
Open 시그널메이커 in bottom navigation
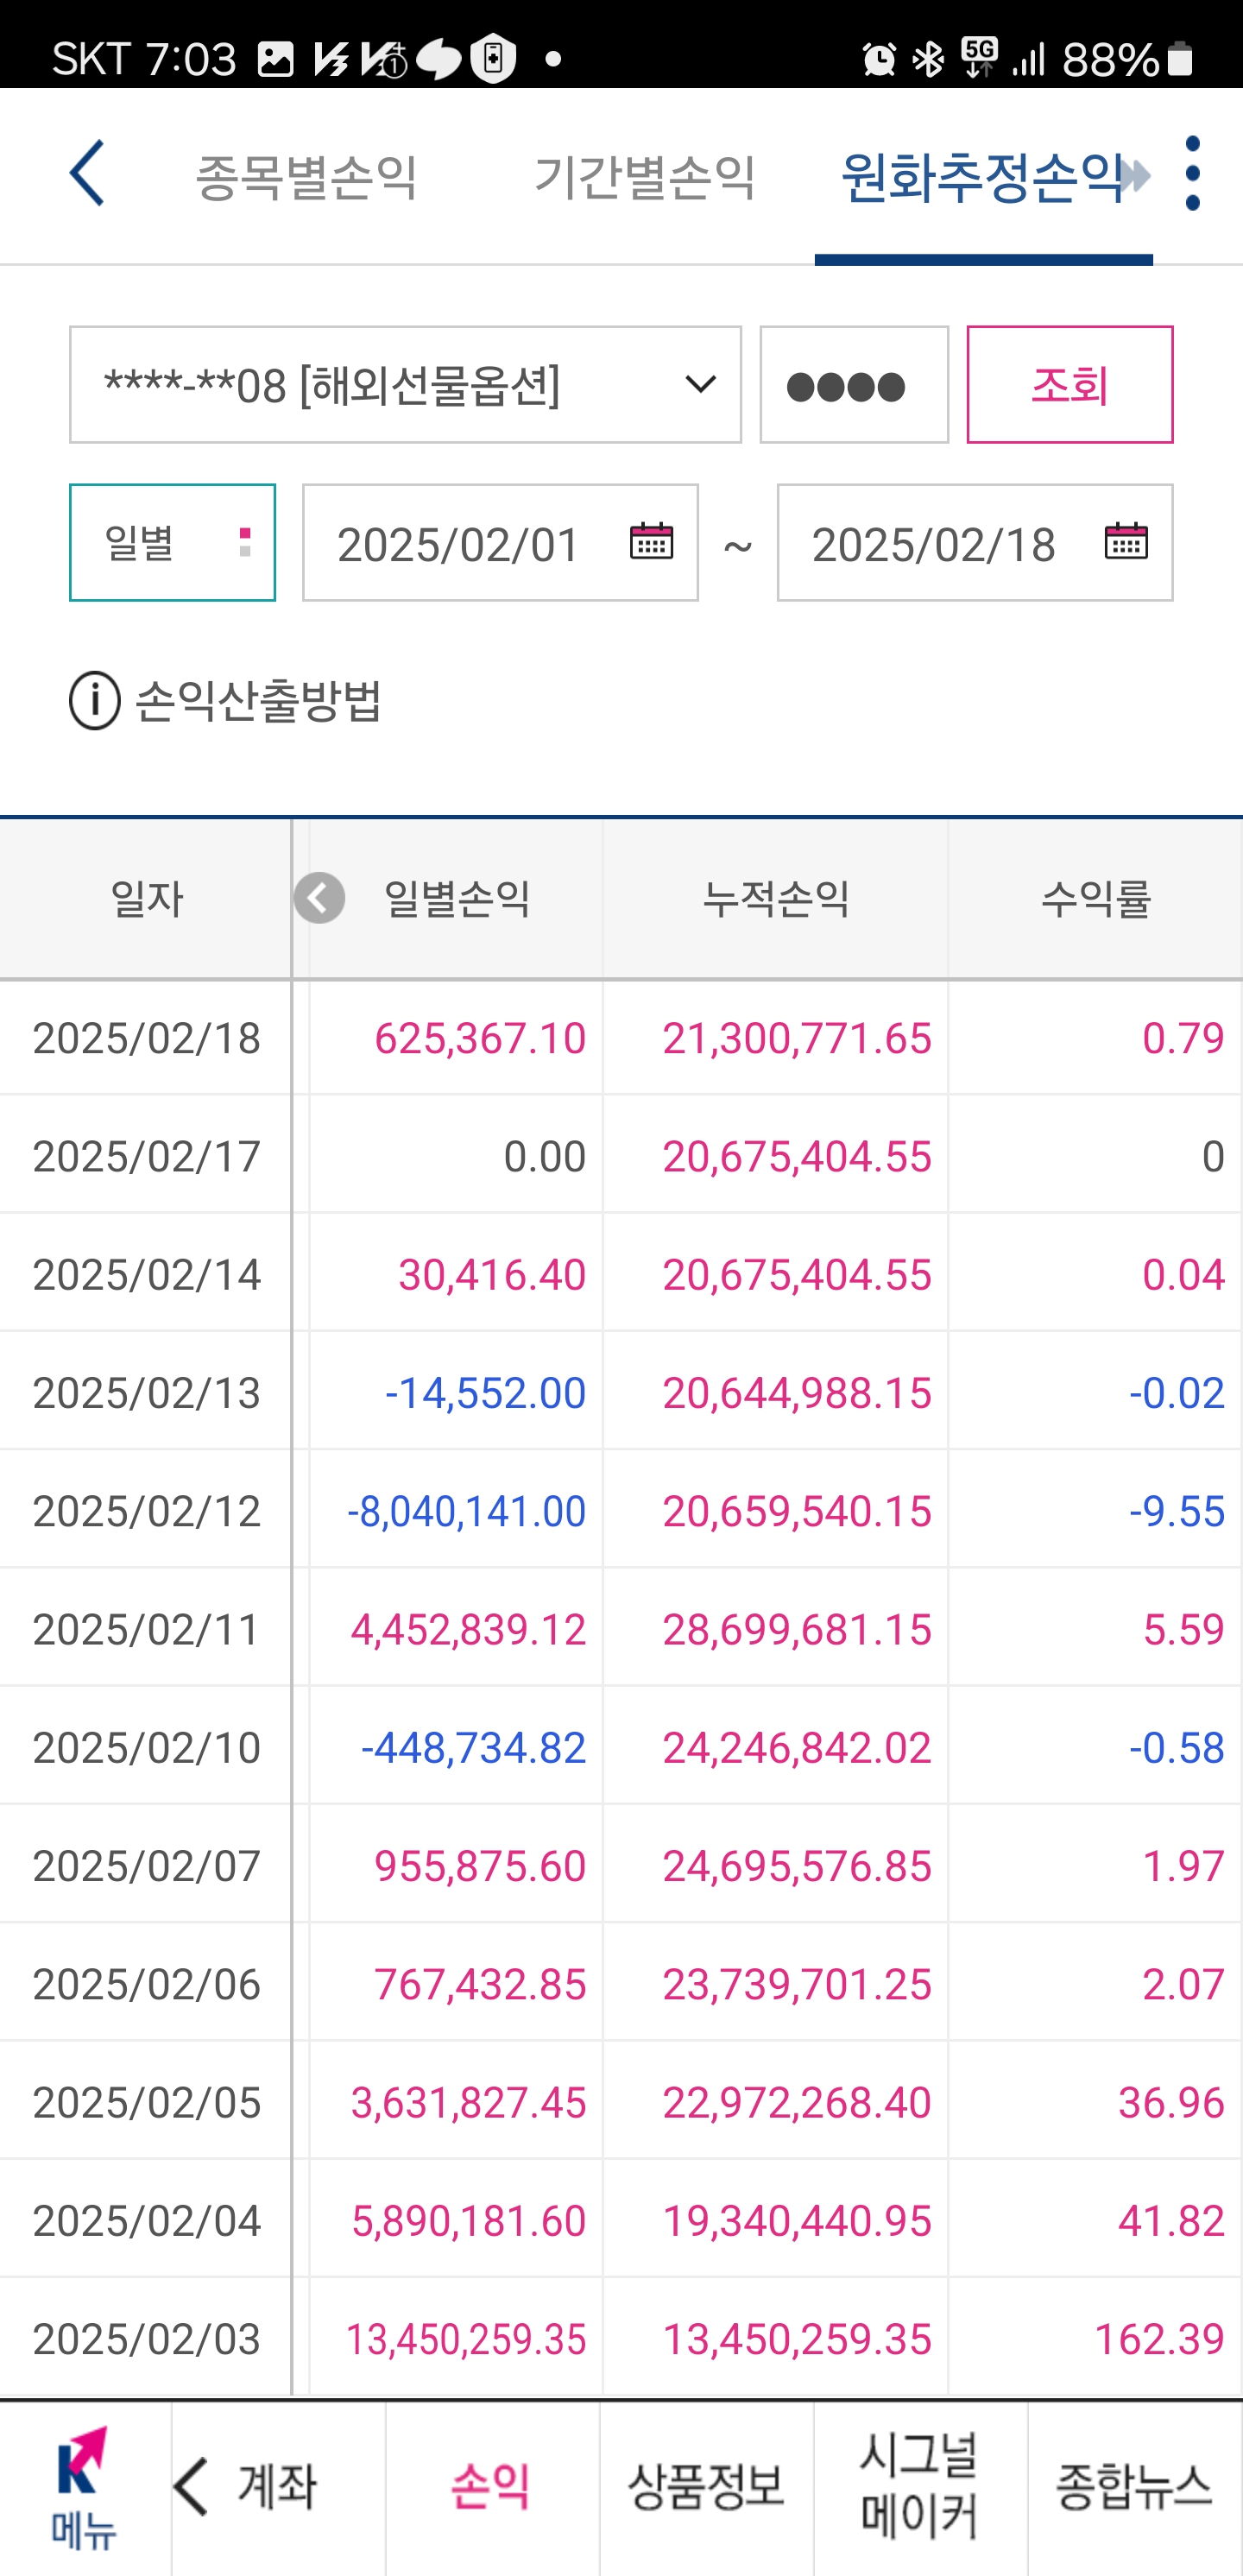click(x=920, y=2487)
